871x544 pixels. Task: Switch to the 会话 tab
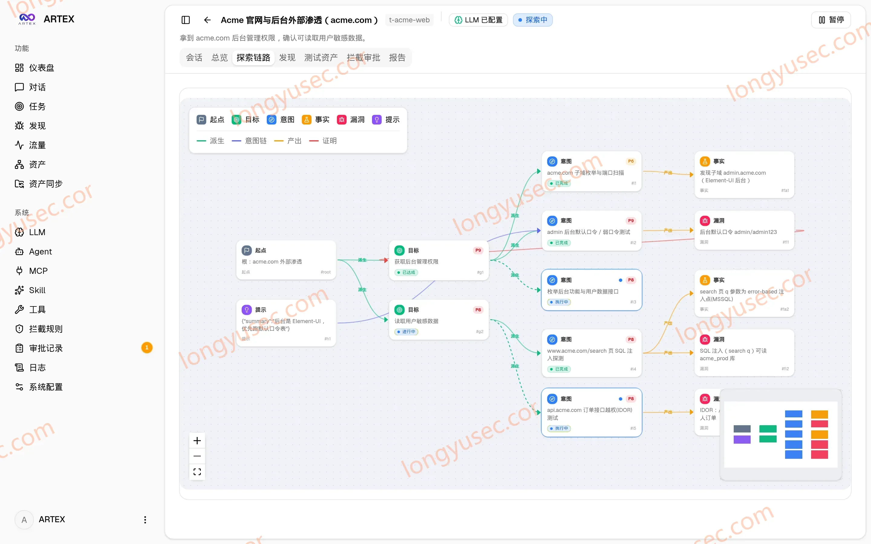click(x=194, y=57)
